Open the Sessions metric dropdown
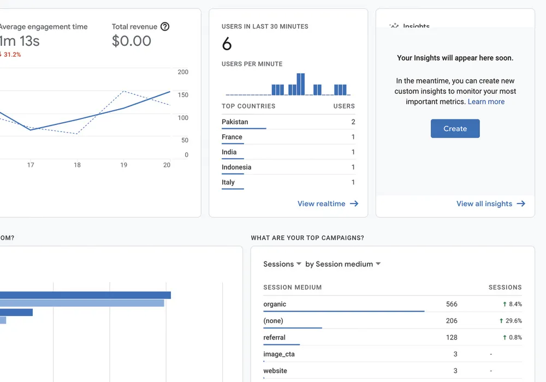 coord(282,264)
